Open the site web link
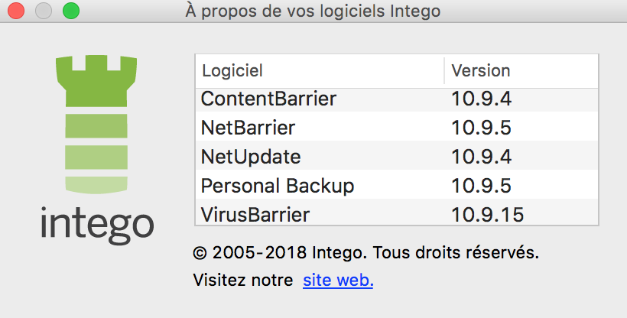The image size is (627, 318). pos(338,281)
